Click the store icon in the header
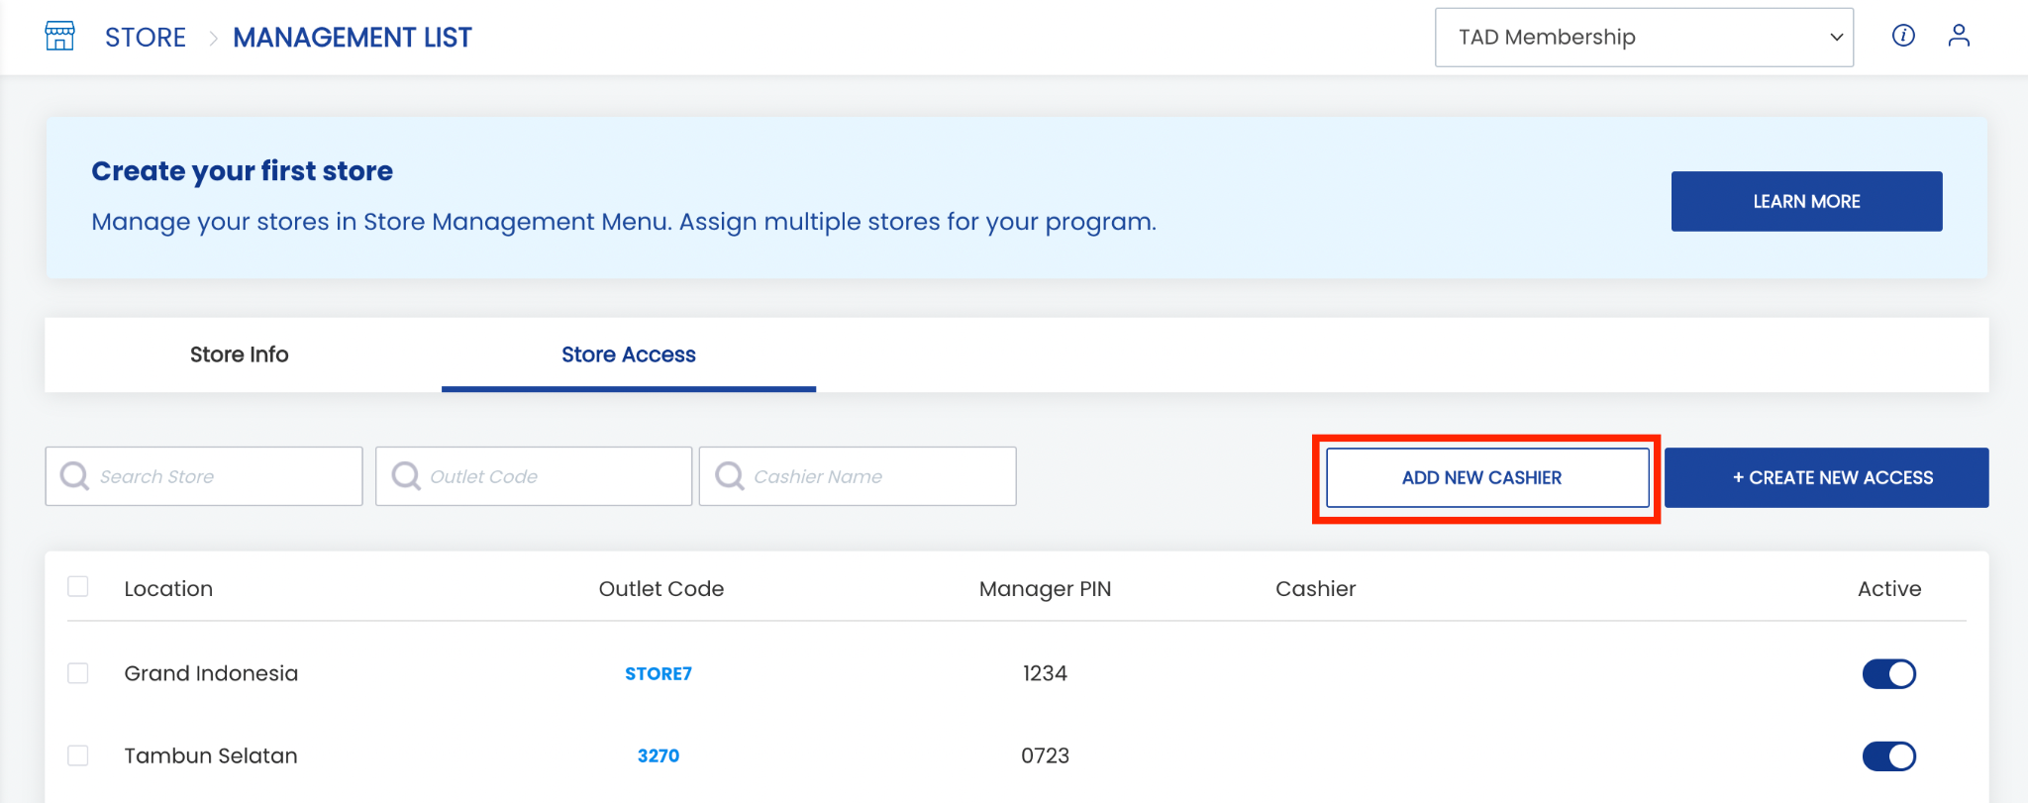The height and width of the screenshot is (803, 2028). click(59, 36)
